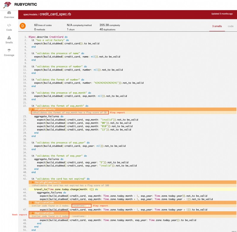Click line 24 exp_month 'invalid' expectation
Screen dimensions: 237x232
click(87, 120)
